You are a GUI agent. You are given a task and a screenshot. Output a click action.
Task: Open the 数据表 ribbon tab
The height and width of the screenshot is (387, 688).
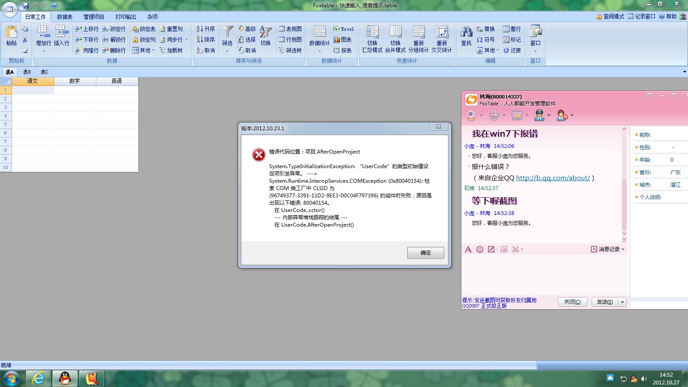(64, 17)
